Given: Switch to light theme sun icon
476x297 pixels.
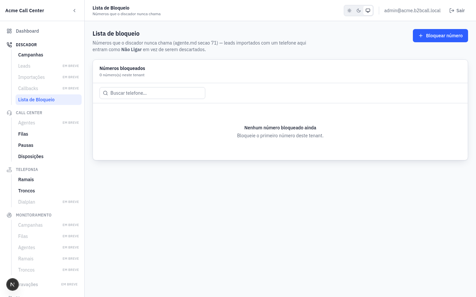Looking at the screenshot, I should tap(349, 11).
